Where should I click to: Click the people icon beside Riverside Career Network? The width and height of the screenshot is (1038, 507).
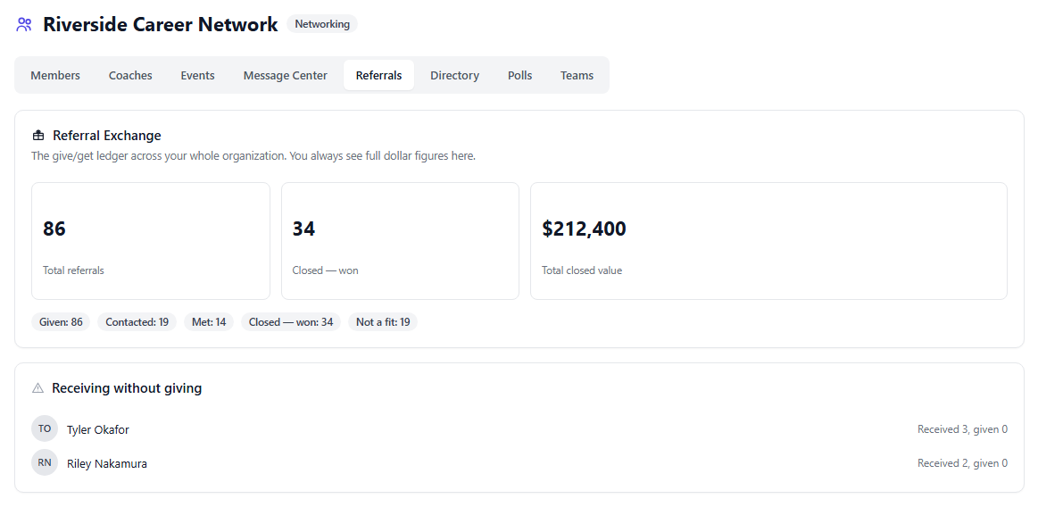click(24, 25)
